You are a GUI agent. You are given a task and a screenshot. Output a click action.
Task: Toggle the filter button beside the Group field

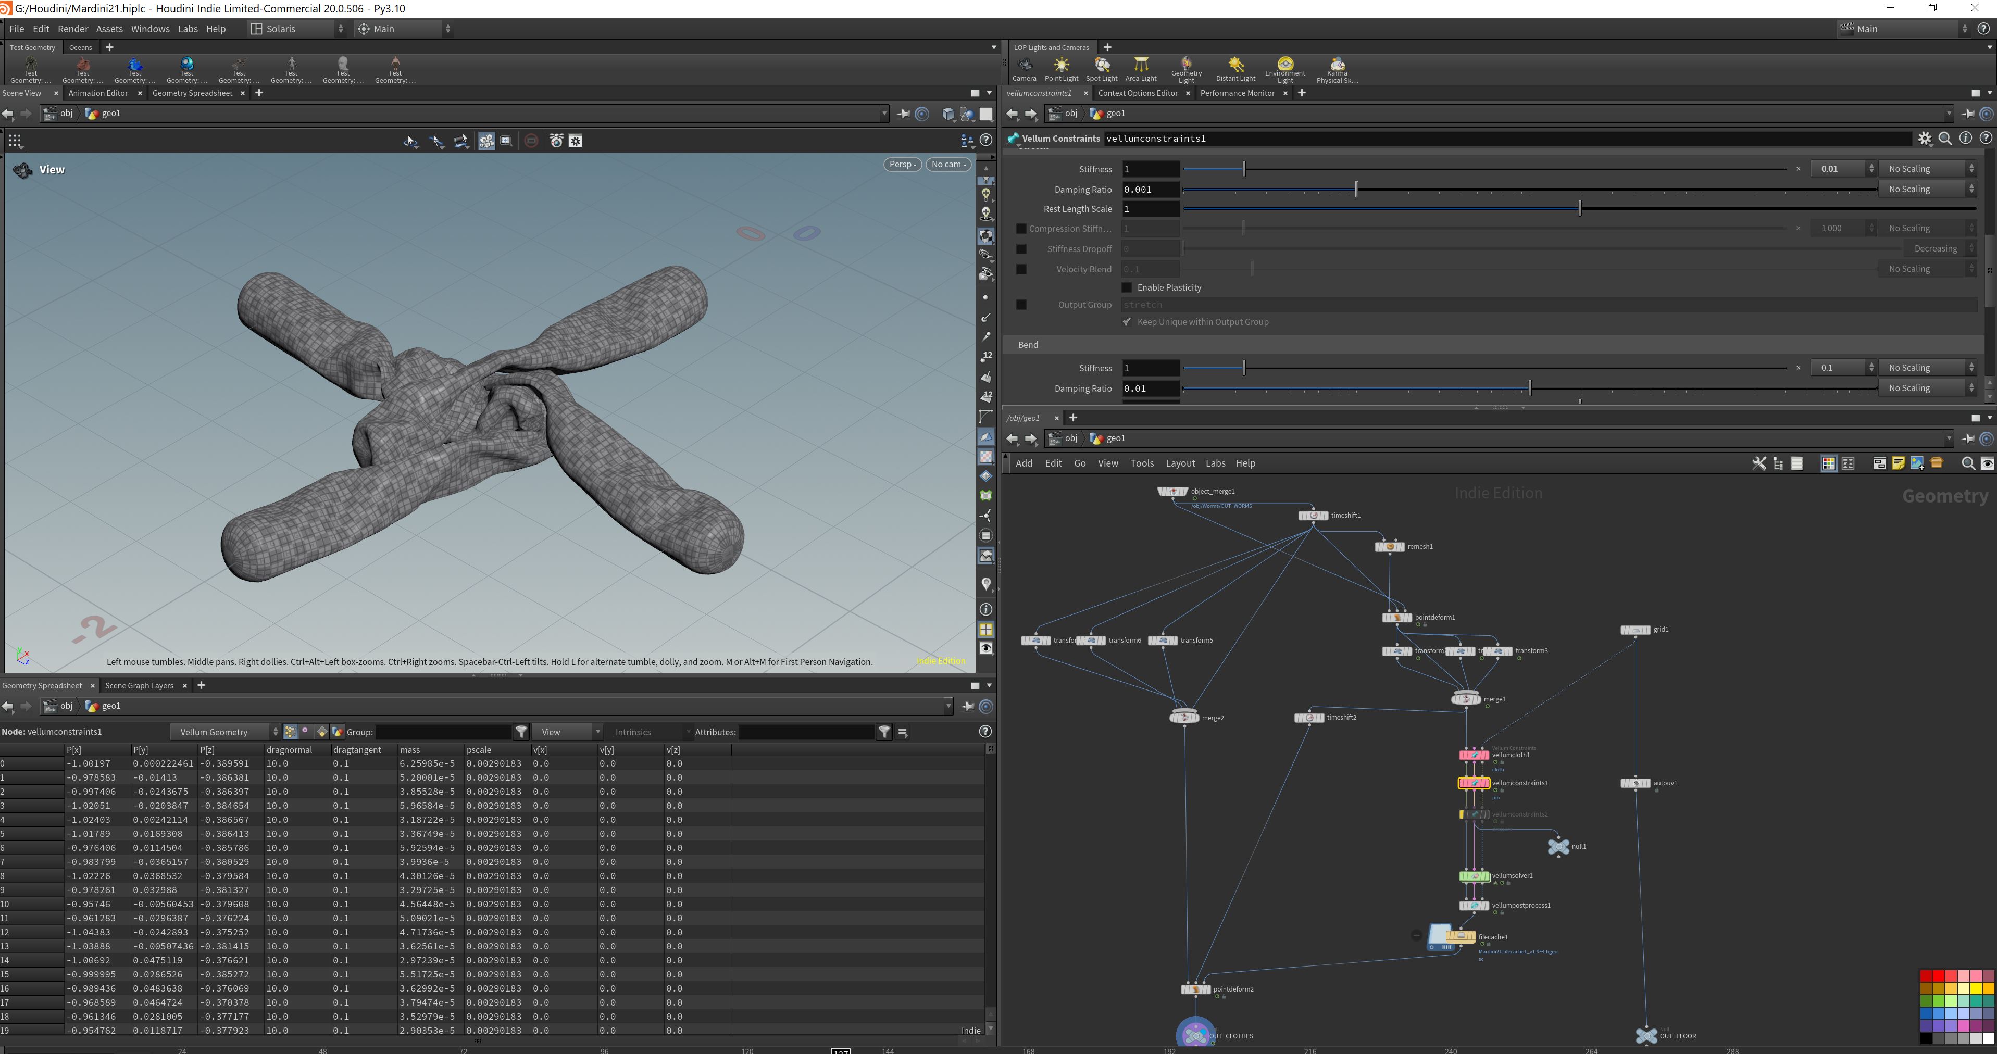point(522,732)
